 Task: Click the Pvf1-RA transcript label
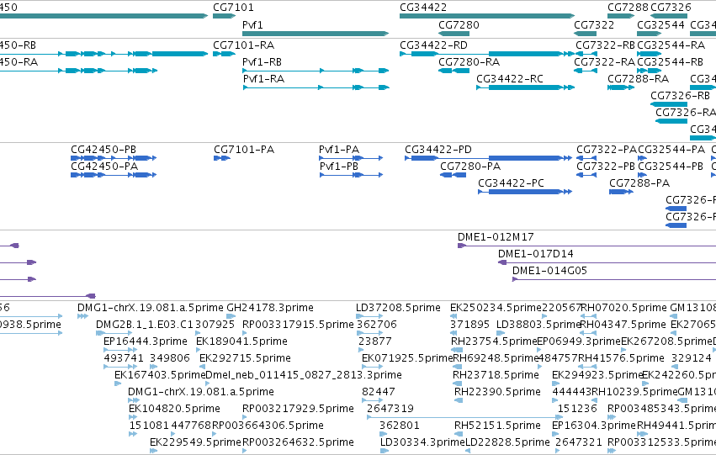pos(263,79)
